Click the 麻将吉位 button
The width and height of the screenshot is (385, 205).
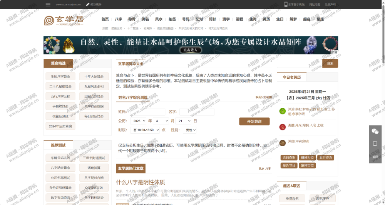(x=307, y=165)
